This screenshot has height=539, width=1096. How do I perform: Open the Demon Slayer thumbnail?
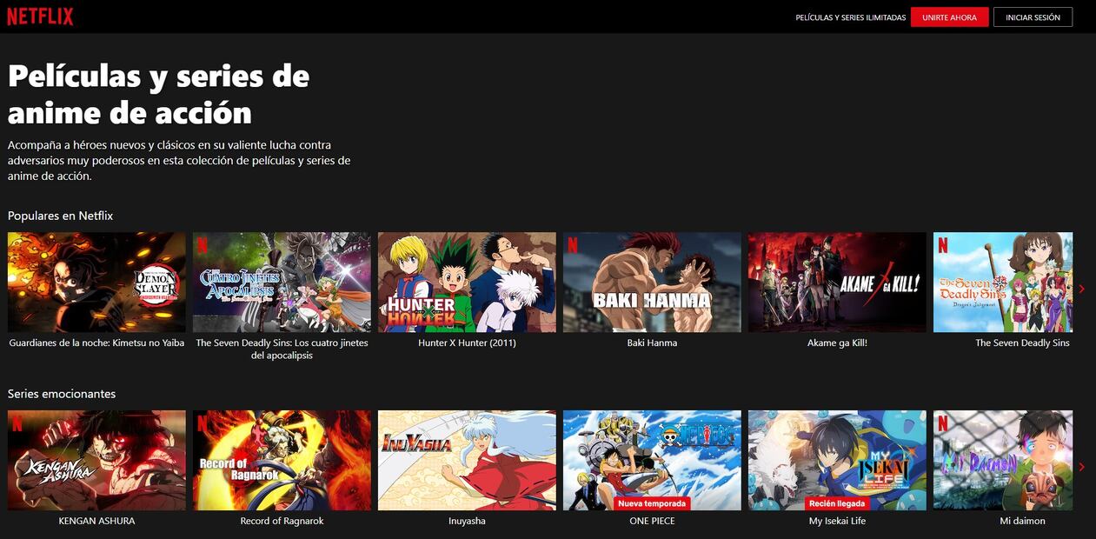pyautogui.click(x=96, y=282)
